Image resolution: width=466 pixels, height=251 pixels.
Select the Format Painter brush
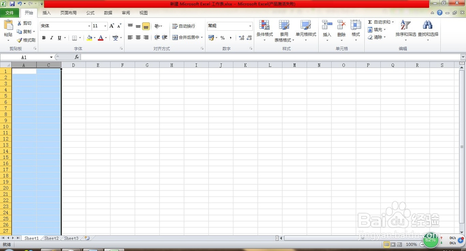point(19,40)
